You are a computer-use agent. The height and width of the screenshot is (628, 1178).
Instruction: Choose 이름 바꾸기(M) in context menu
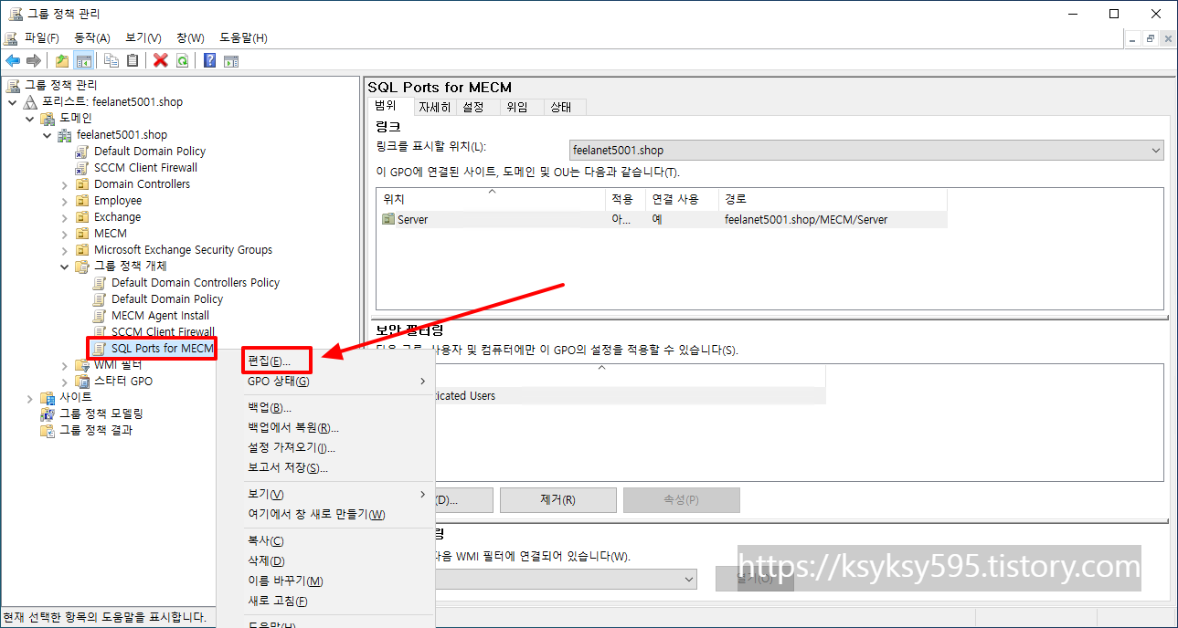[325, 581]
